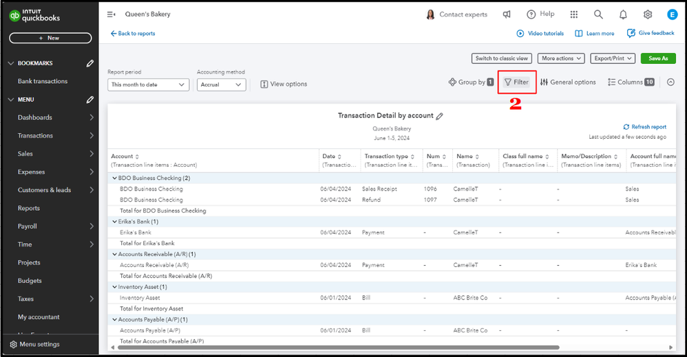The width and height of the screenshot is (687, 357).
Task: Collapse the navigation menu with hamburger icon
Action: coord(112,14)
